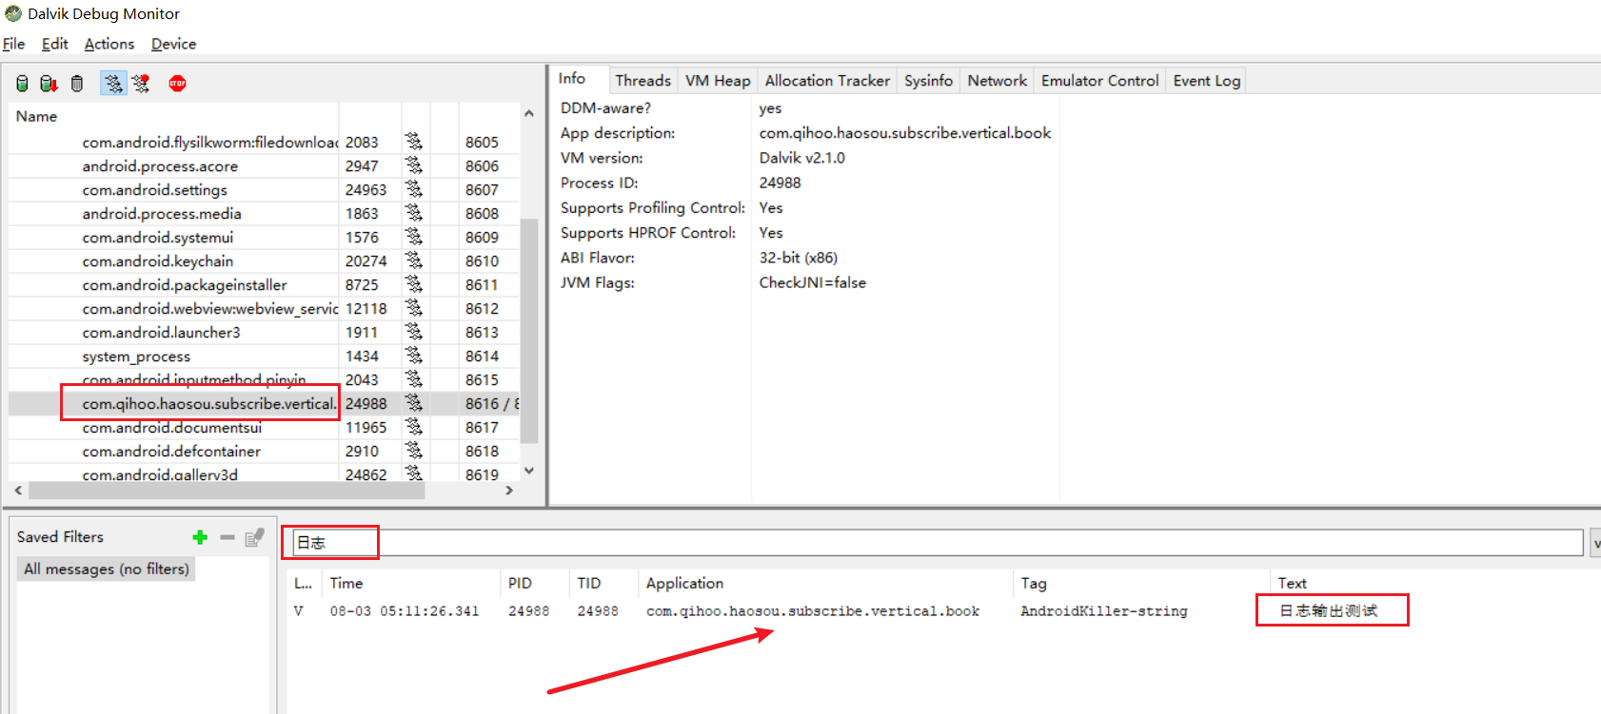This screenshot has height=714, width=1601.
Task: Click the PID column header in logcat
Action: pyautogui.click(x=520, y=583)
